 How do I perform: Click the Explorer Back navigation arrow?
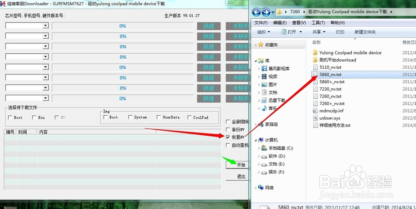[x=256, y=12]
